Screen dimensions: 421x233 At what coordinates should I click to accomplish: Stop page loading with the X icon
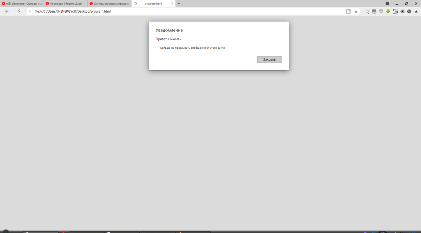(x=30, y=11)
